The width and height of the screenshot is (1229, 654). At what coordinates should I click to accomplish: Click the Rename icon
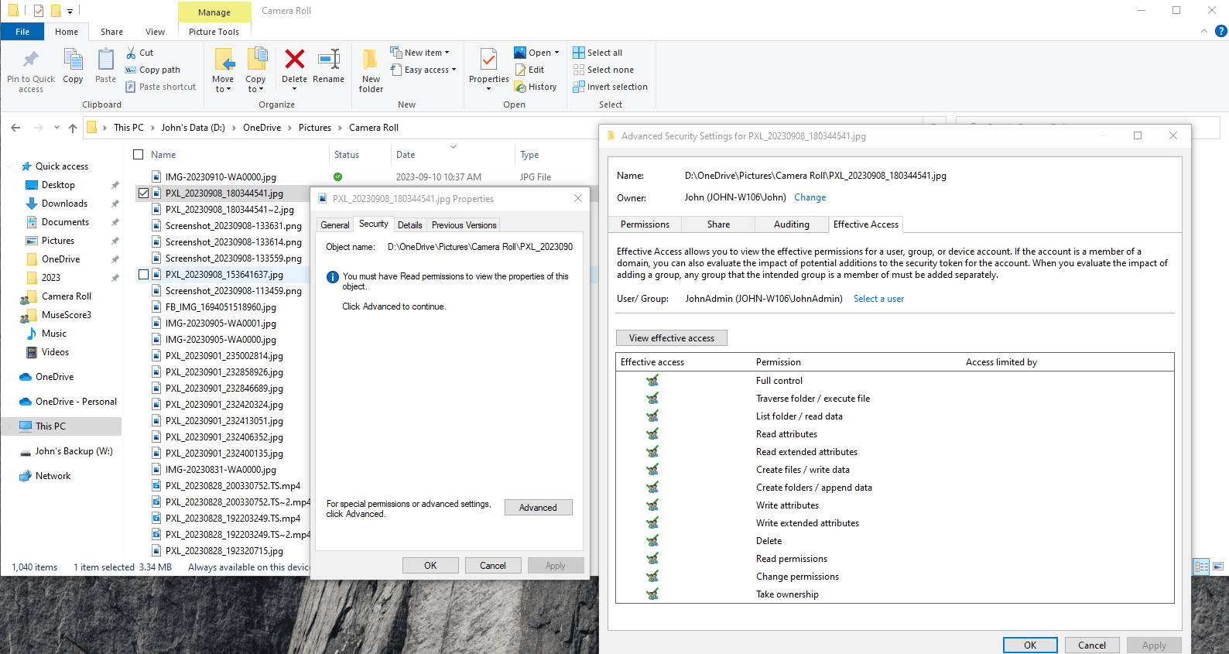coord(329,59)
